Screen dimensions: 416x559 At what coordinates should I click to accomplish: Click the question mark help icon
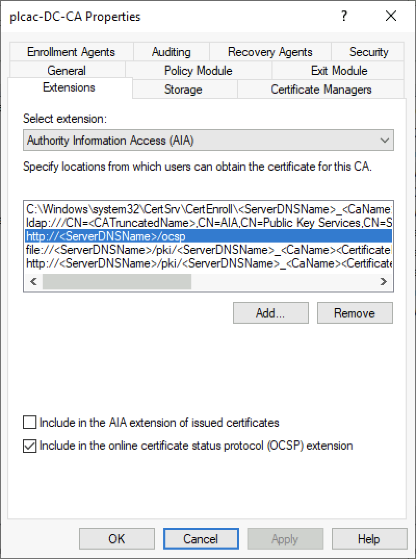tap(344, 16)
